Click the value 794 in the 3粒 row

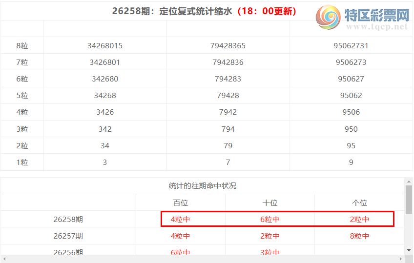tap(228, 129)
